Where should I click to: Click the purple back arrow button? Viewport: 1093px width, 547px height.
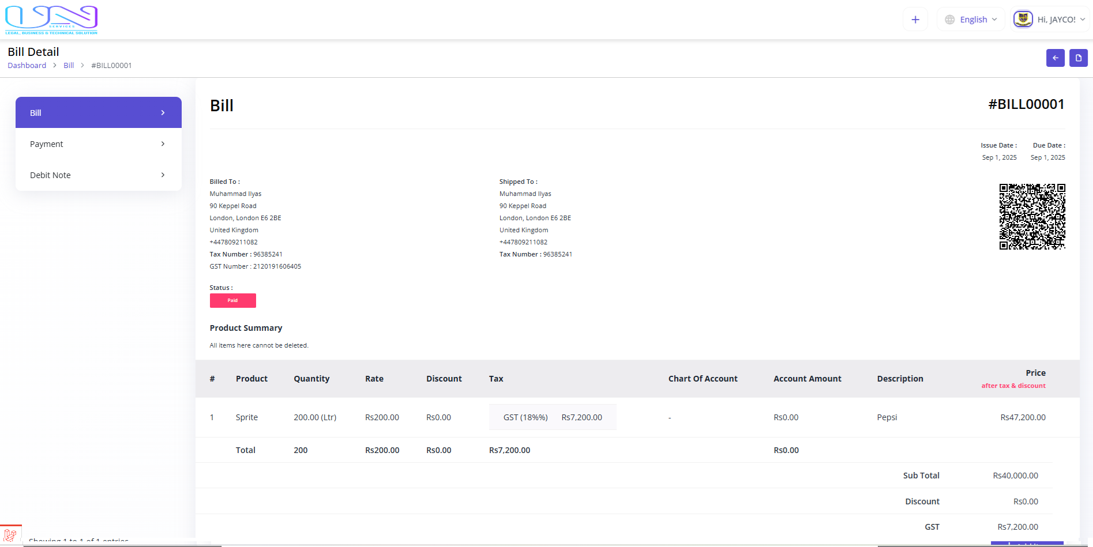point(1055,58)
